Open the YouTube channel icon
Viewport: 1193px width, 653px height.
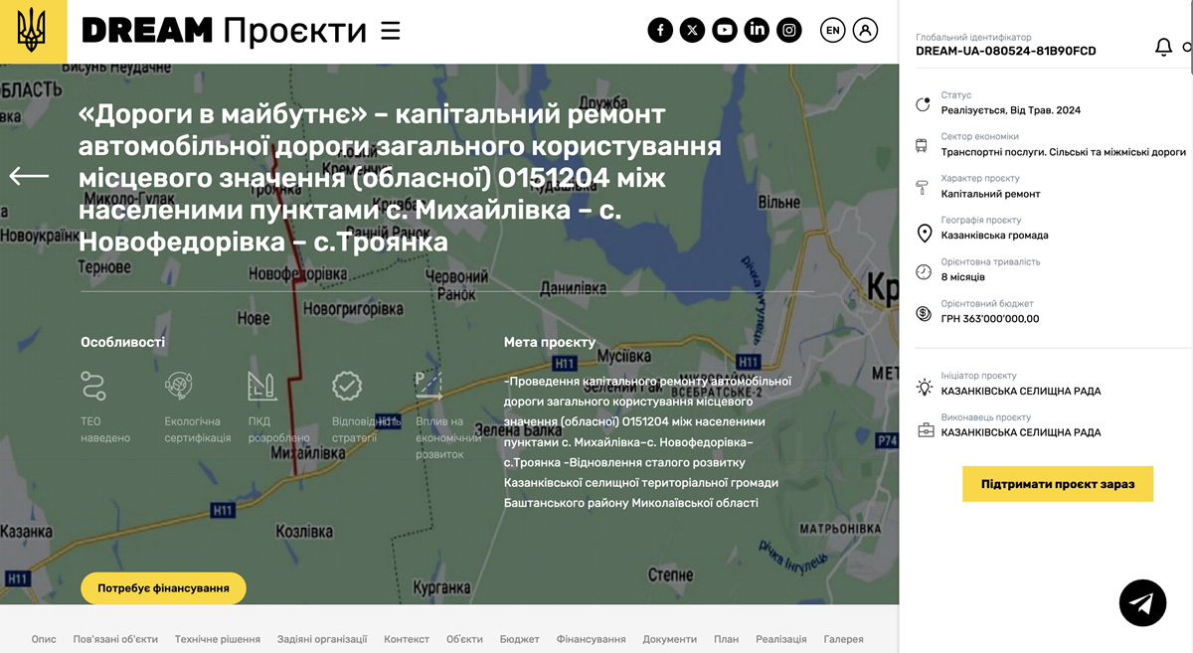[x=725, y=31]
